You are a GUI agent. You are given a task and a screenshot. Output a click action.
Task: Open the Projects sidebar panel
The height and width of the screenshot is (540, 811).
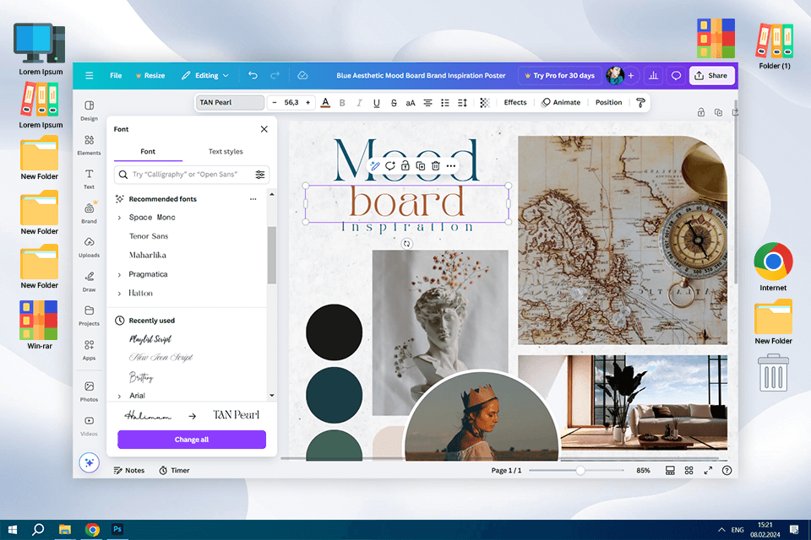(x=89, y=316)
